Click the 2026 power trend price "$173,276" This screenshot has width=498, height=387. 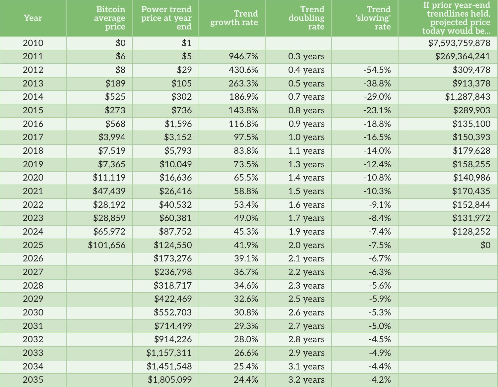[x=173, y=258]
